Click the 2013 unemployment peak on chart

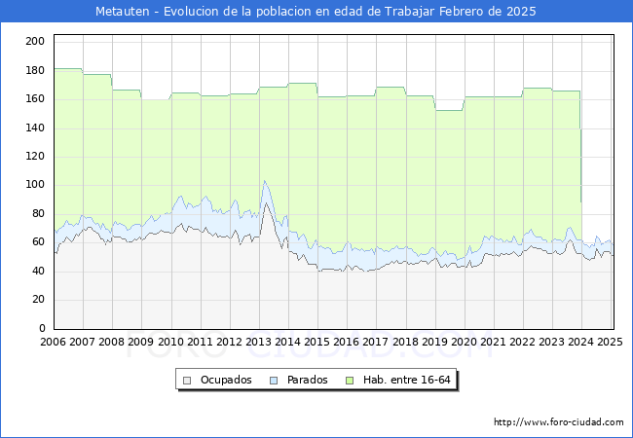pos(265,181)
